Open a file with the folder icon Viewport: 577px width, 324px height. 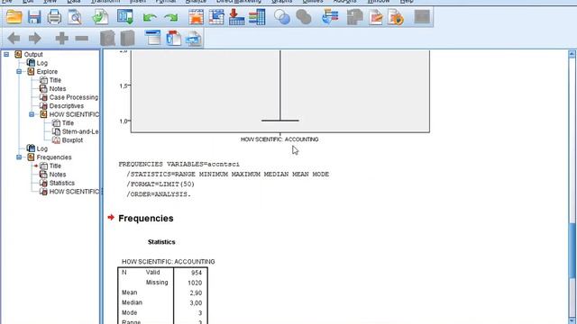pos(14,17)
